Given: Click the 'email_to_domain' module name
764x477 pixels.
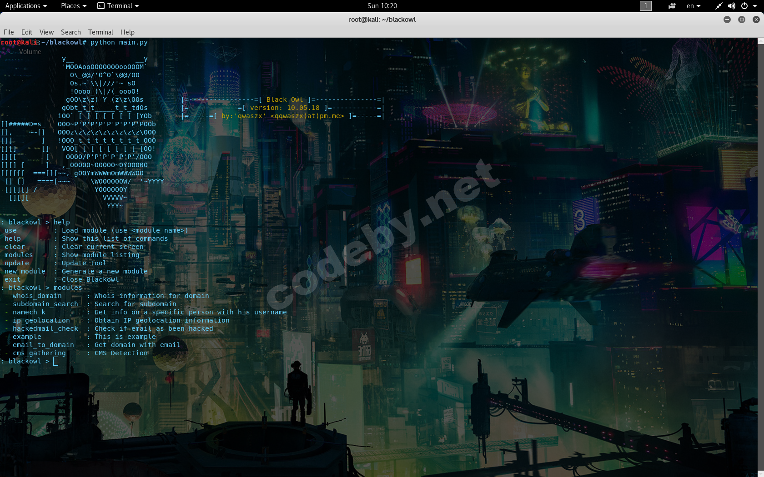Looking at the screenshot, I should pos(43,345).
